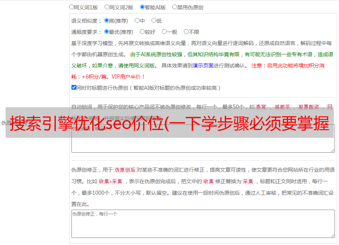Set 语义相似度 to 低

tap(154, 20)
